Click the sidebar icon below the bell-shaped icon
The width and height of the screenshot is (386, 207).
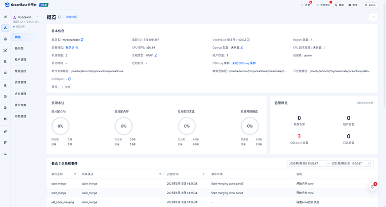point(5,96)
